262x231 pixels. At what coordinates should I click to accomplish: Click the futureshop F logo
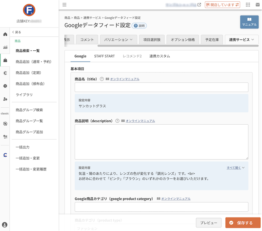(29, 10)
